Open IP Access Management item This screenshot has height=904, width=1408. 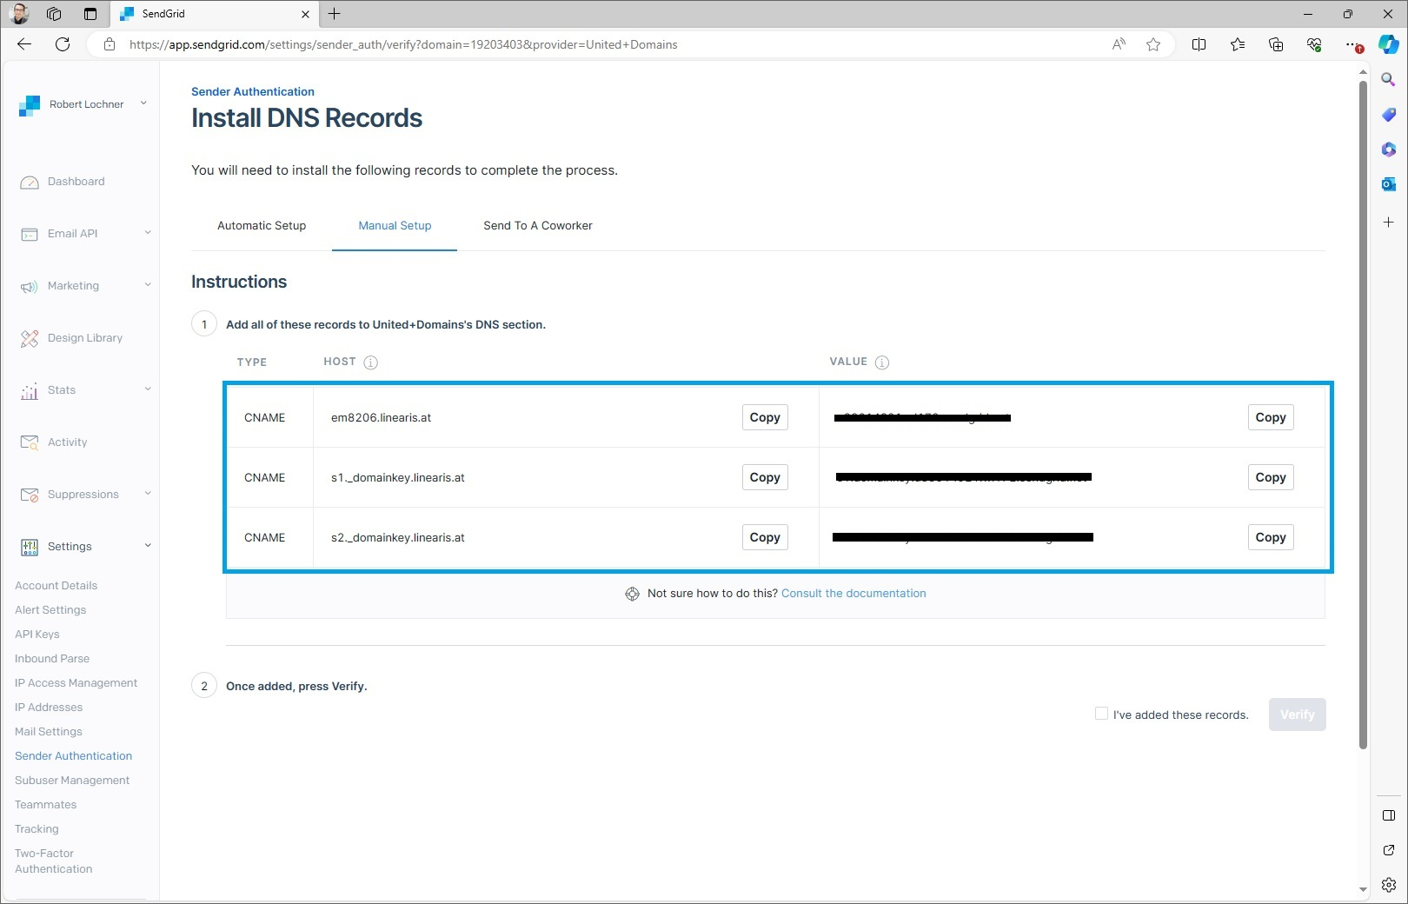point(76,683)
